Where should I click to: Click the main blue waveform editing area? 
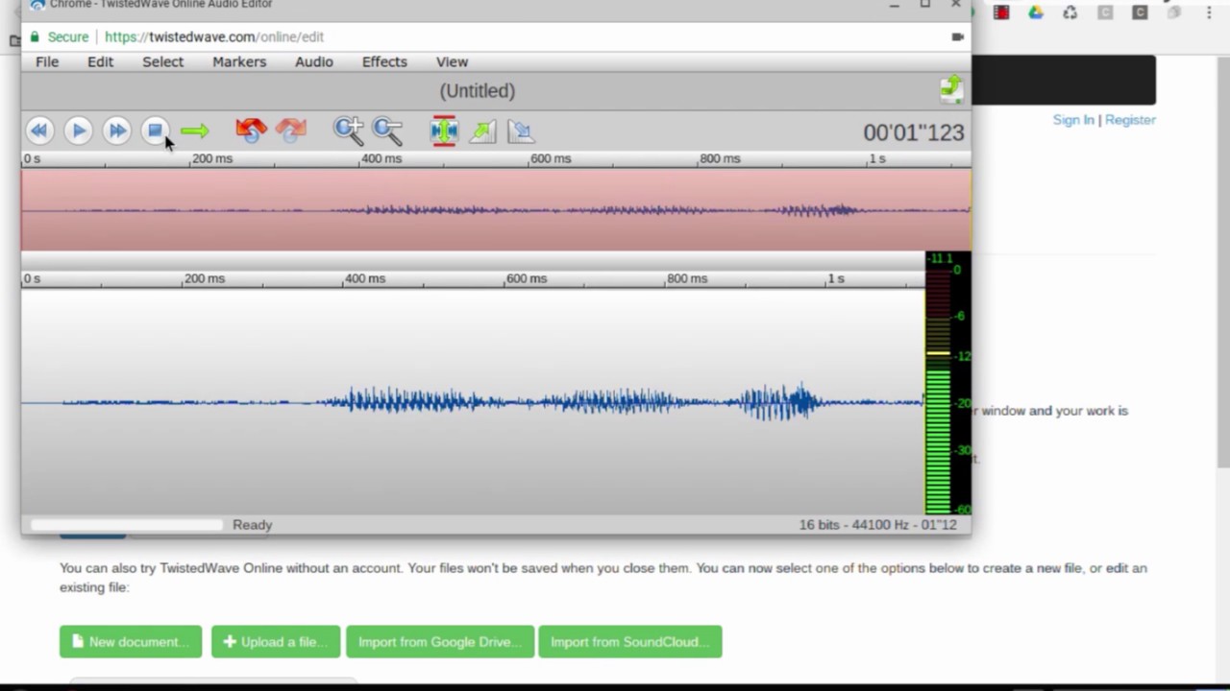point(473,401)
